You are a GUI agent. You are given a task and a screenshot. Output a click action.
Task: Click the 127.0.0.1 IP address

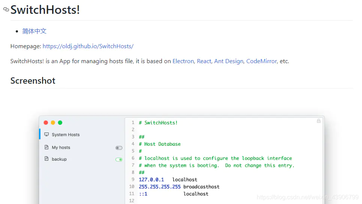[x=151, y=180]
